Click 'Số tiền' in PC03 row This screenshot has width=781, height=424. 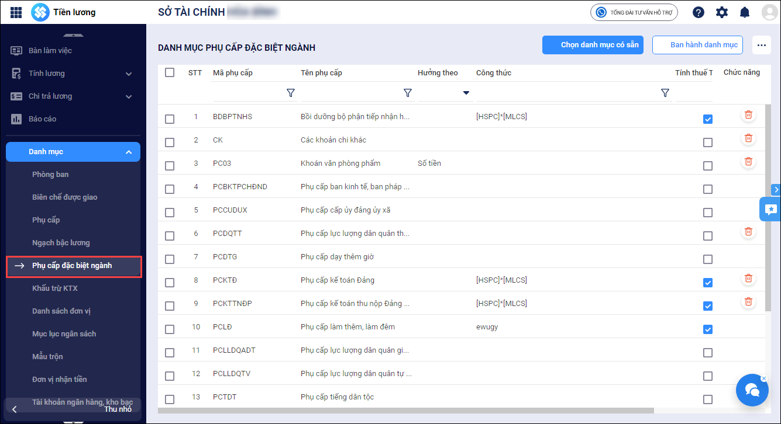coord(429,164)
